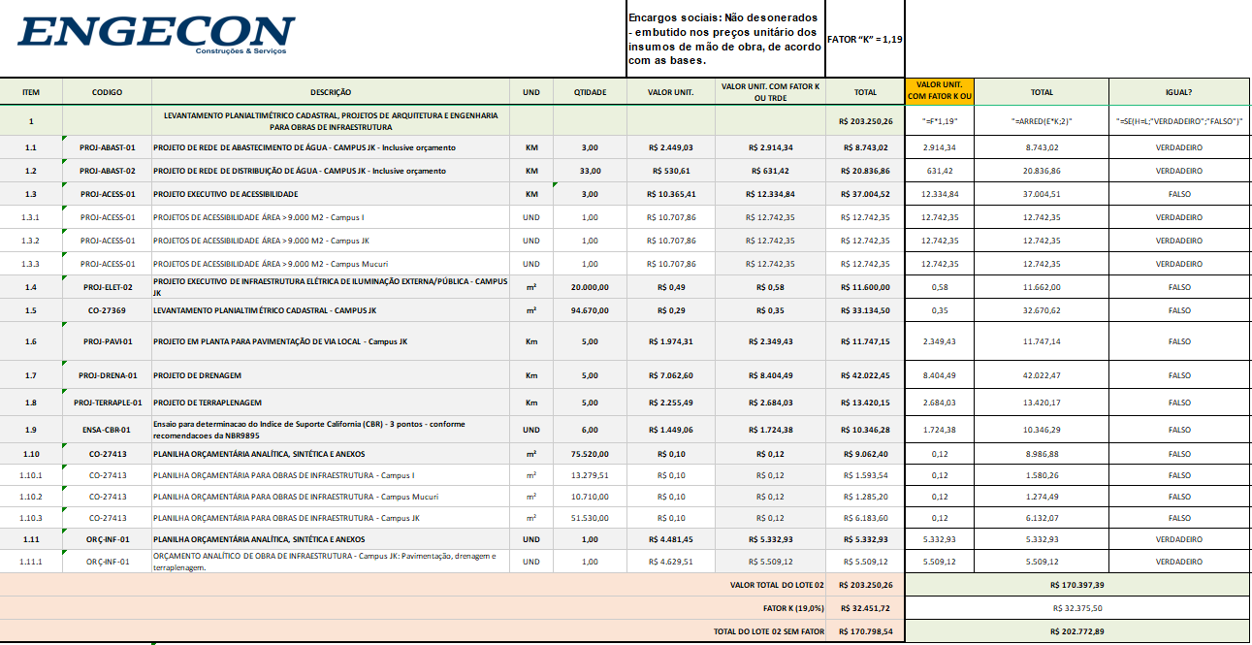Select the PROJ-TERRAPLE-01 code cell

click(107, 403)
